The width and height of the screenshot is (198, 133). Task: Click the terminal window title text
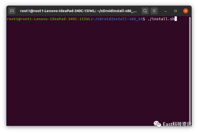tap(78, 11)
